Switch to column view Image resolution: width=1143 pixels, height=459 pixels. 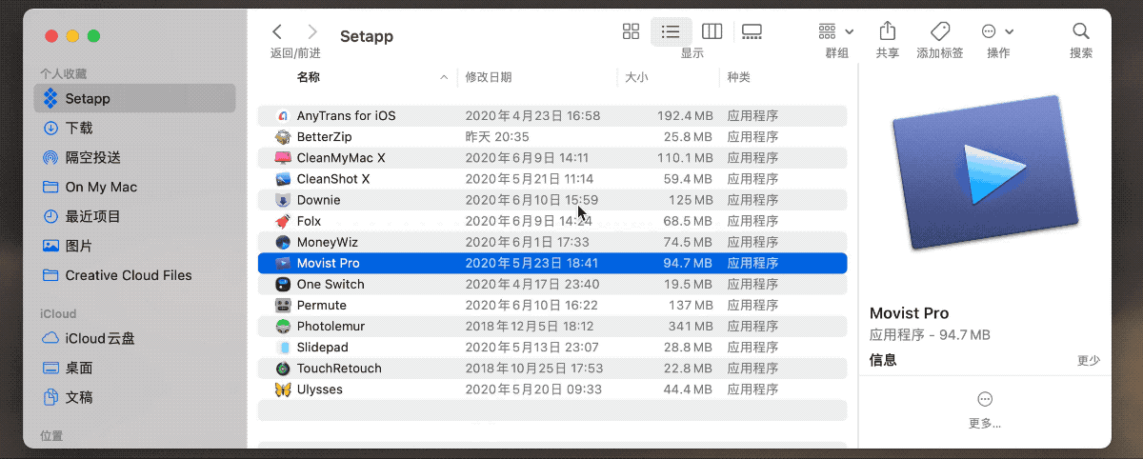pos(712,31)
